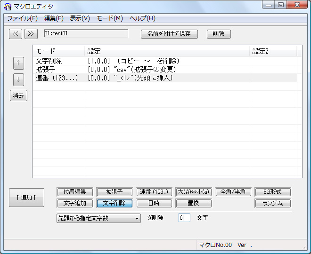Select the 置換 mode button
The image size is (311, 254).
(x=194, y=203)
